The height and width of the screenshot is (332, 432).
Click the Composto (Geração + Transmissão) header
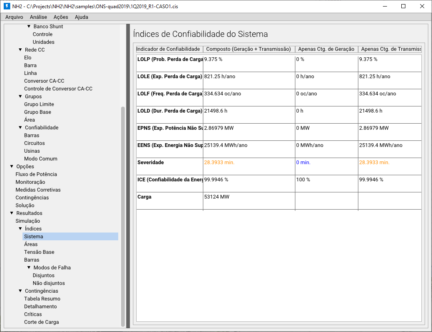click(249, 49)
